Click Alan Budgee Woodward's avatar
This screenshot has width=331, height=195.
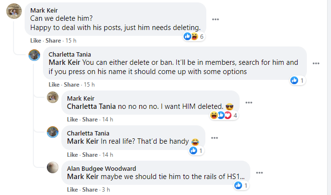[x=53, y=168]
